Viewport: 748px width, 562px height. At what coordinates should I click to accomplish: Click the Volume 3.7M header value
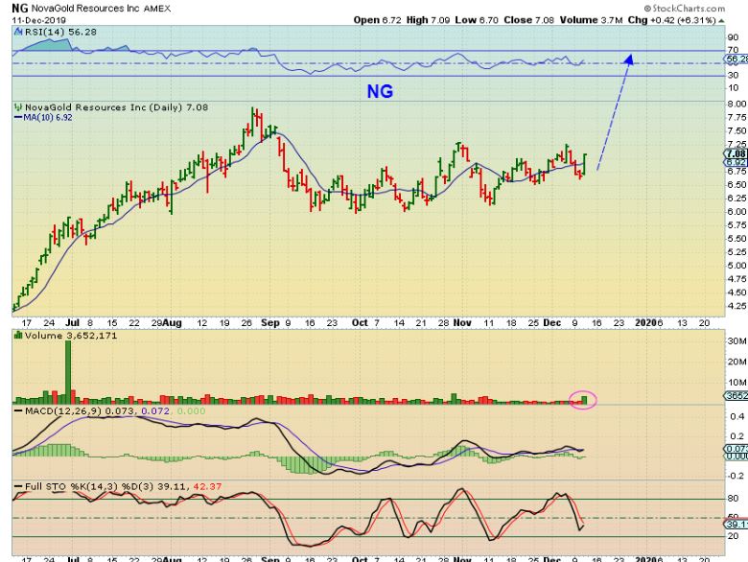591,20
